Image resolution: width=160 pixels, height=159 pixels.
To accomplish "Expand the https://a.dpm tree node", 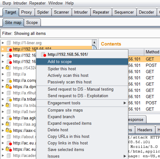I will [3, 87].
